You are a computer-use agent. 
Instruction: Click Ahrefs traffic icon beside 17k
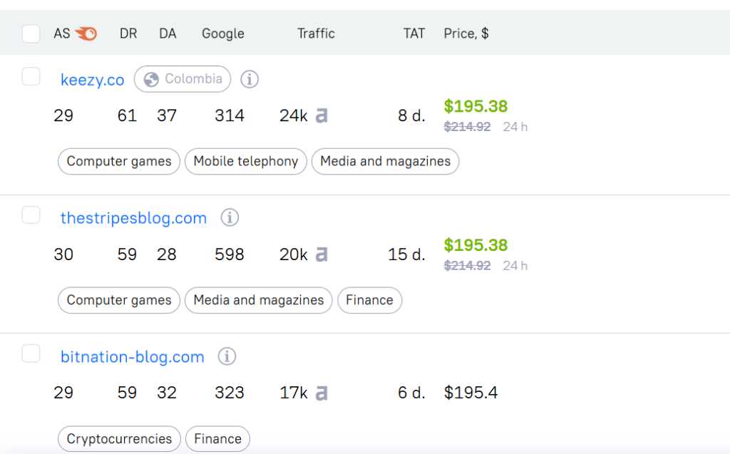[322, 393]
